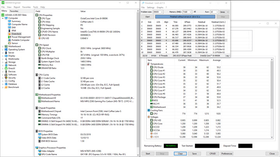This screenshot has width=280, height=157.
Task: Toggle the VCCIO voltage checkbox
Action: [151, 127]
